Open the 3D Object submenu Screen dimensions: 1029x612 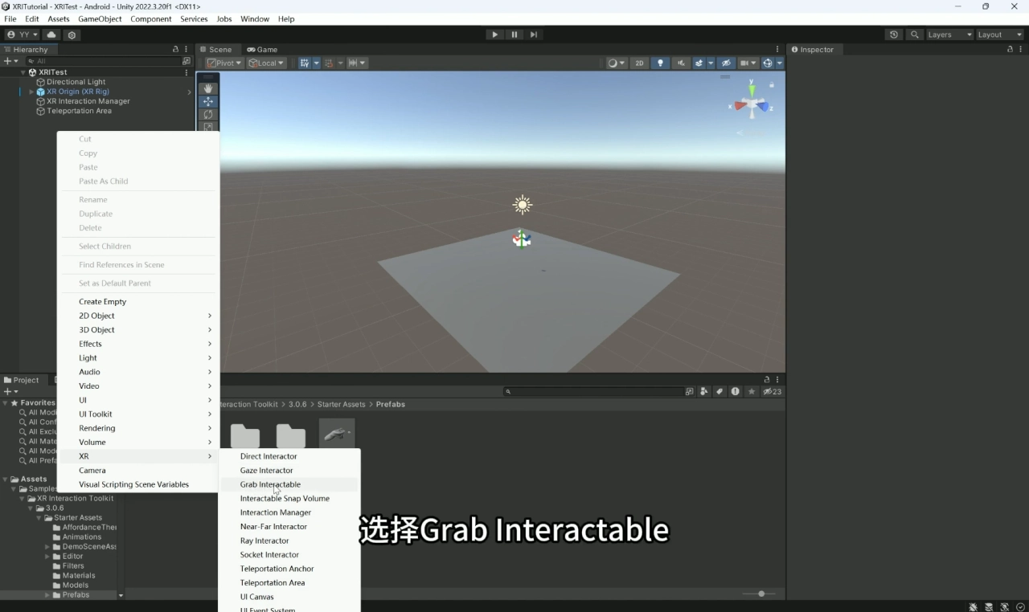[96, 330]
